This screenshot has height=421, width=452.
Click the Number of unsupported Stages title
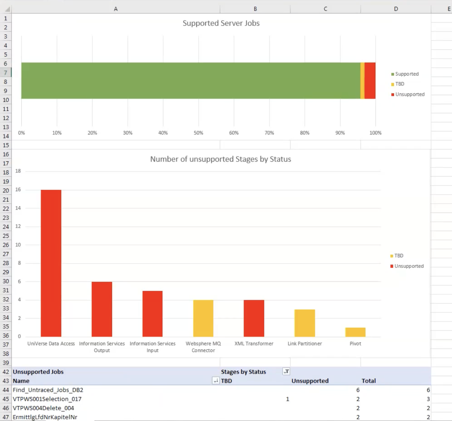tap(220, 159)
